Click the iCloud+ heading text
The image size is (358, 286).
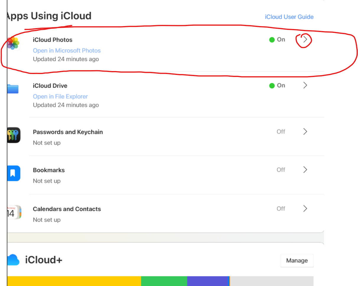click(44, 260)
